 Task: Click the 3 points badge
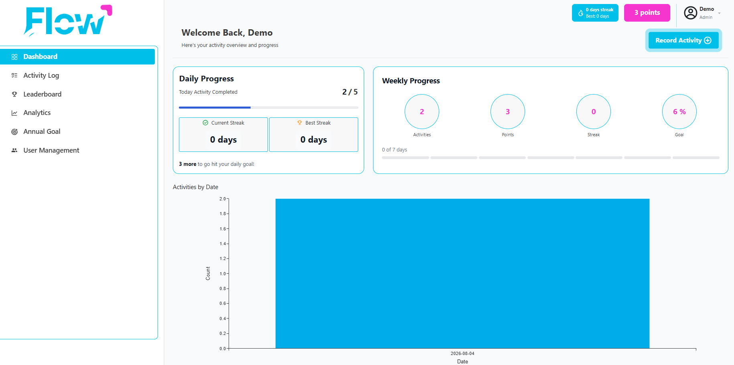[647, 13]
